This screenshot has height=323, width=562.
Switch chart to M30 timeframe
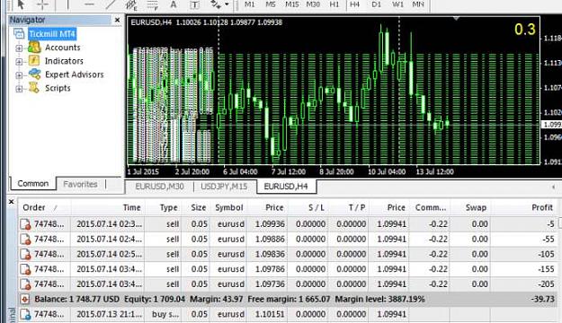pyautogui.click(x=313, y=4)
